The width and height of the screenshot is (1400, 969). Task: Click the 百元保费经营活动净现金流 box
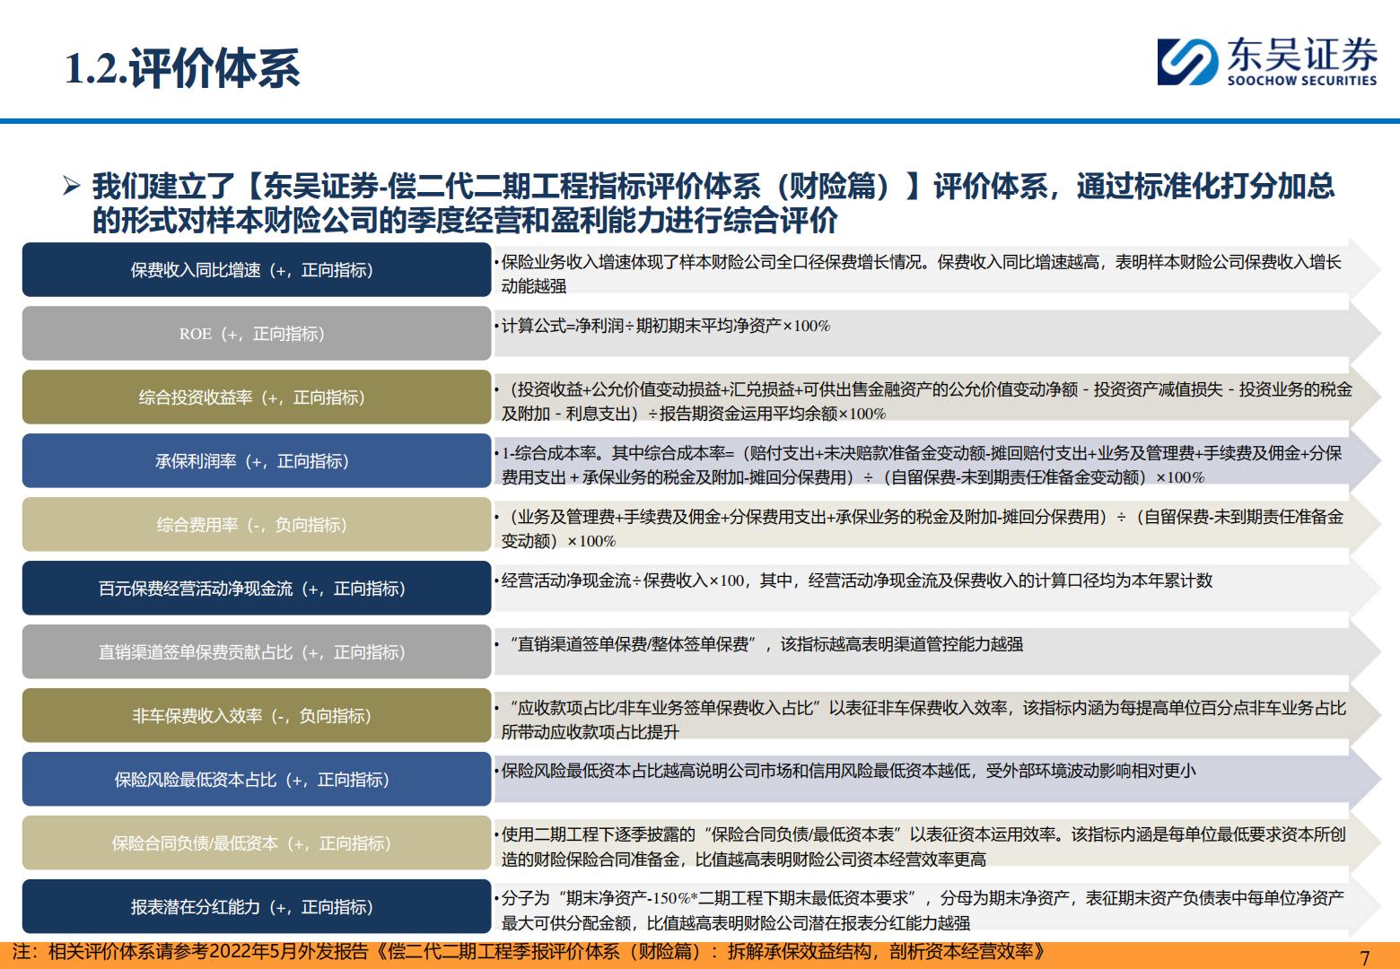pyautogui.click(x=257, y=588)
